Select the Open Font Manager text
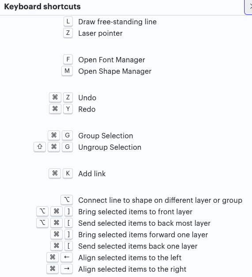This screenshot has width=252, height=277. coord(112,60)
